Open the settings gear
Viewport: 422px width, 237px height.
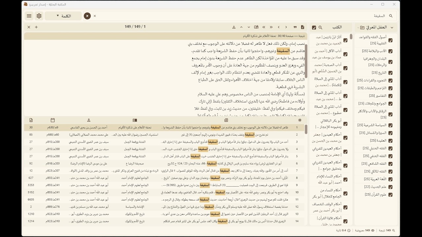click(x=39, y=16)
